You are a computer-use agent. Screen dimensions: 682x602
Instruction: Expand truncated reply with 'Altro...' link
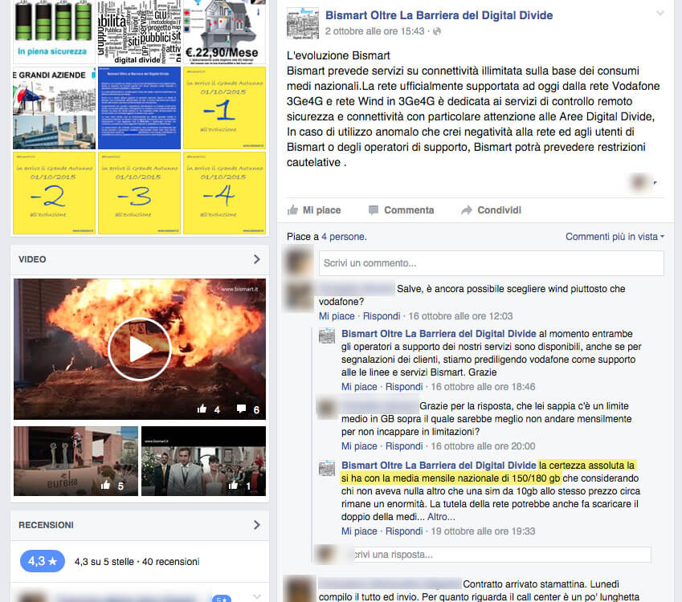[x=441, y=518]
